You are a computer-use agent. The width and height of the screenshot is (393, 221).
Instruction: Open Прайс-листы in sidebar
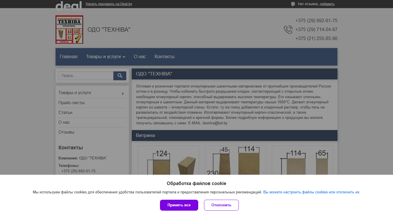71,103
